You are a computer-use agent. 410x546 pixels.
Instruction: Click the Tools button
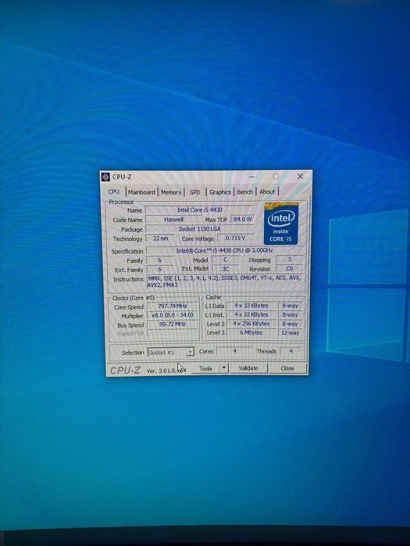point(205,368)
